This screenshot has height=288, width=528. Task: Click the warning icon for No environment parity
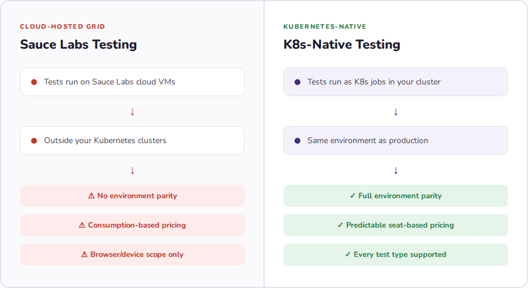(91, 196)
